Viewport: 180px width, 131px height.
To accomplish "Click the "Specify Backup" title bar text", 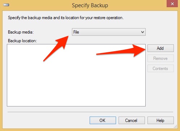I will tap(90, 5).
